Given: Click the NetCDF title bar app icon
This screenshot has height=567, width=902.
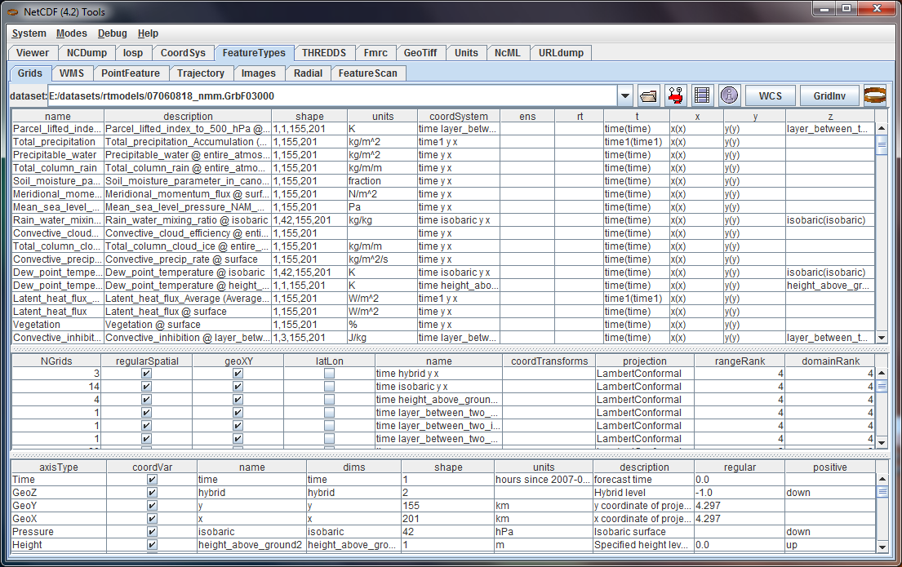Looking at the screenshot, I should (12, 12).
